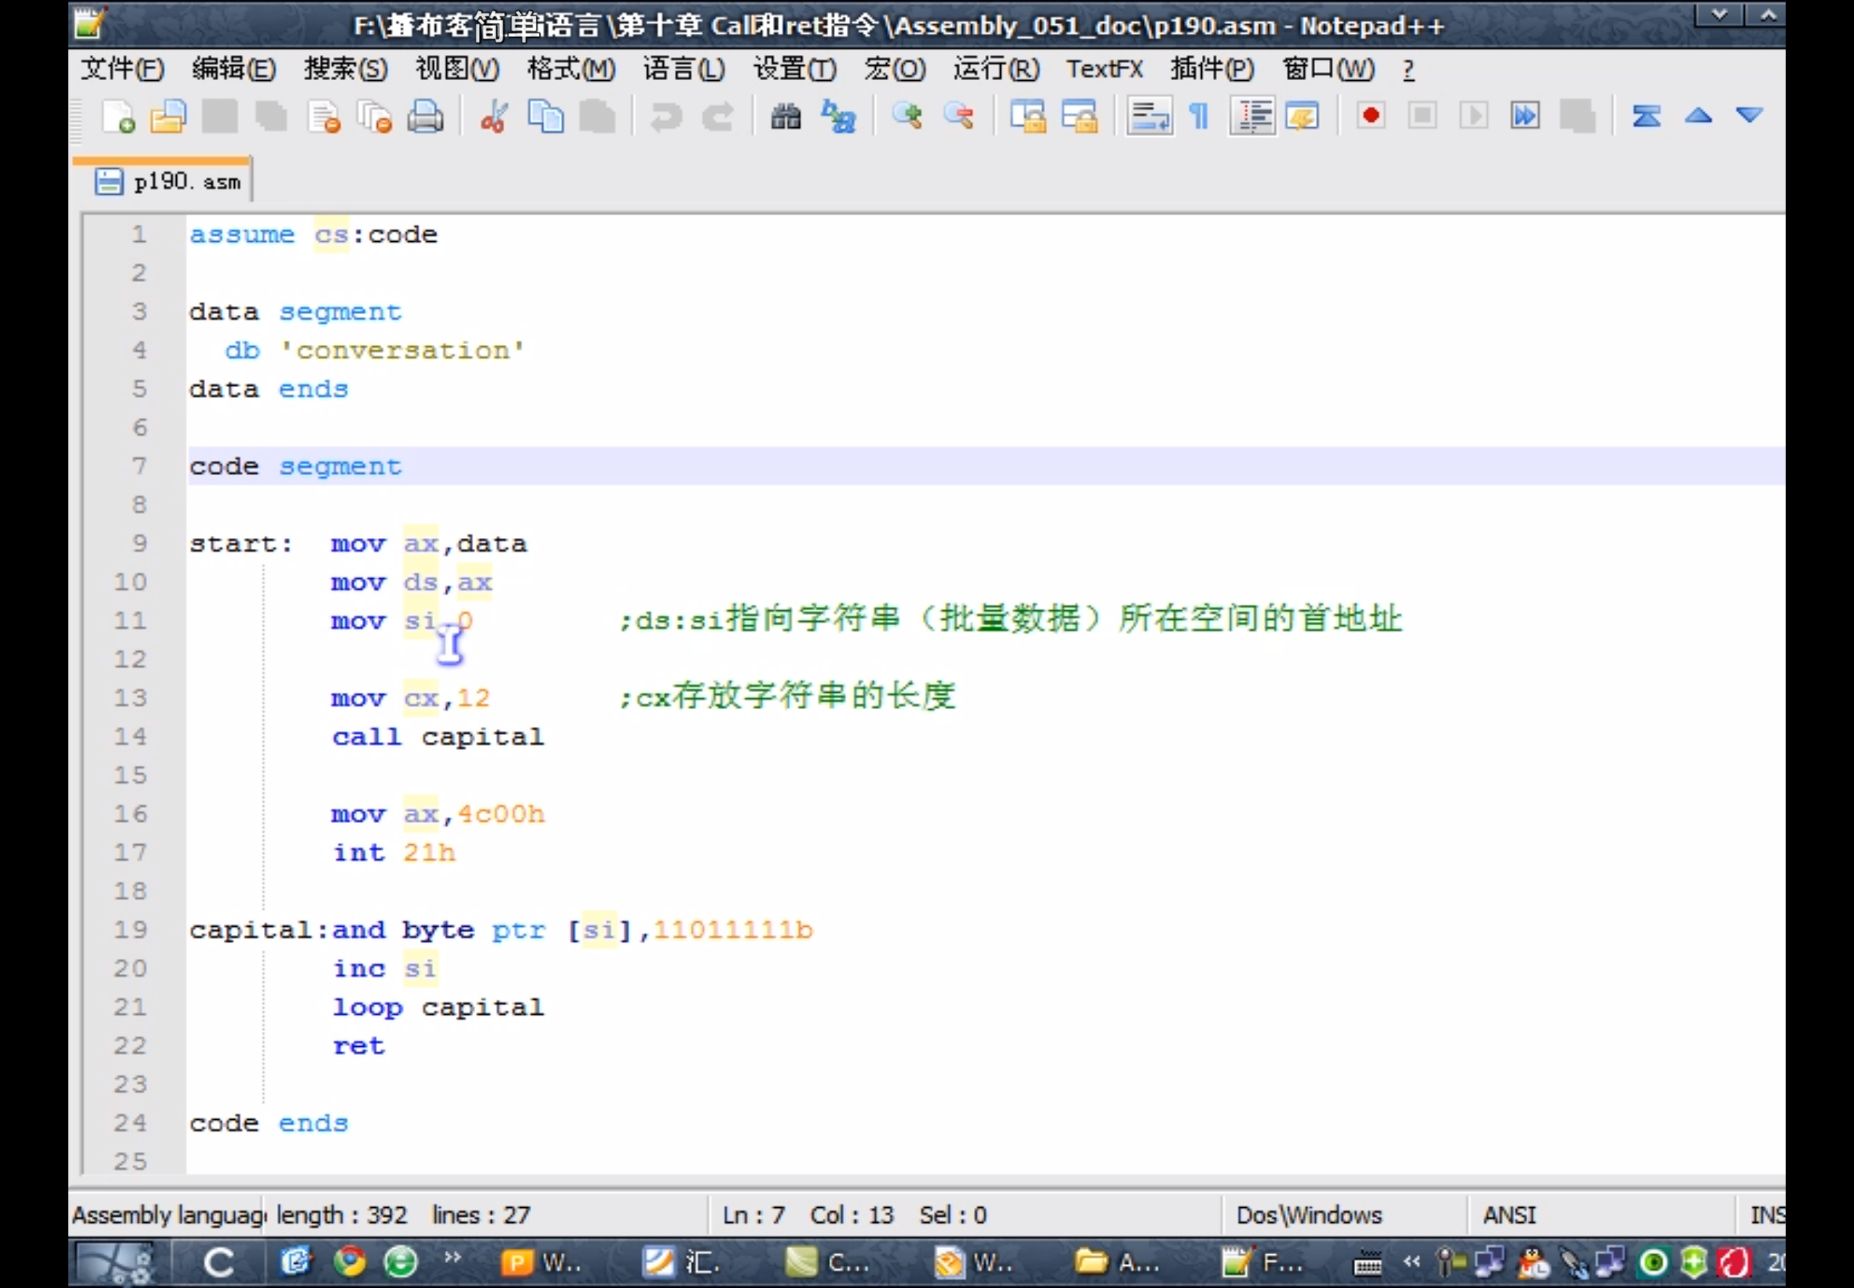Toggle INS insert mode in status bar
Viewport: 1854px width, 1288px height.
1766,1214
